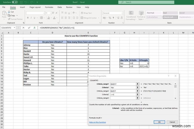Click the Cut scissors icon
The image size is (194, 129).
click(x=9, y=12)
